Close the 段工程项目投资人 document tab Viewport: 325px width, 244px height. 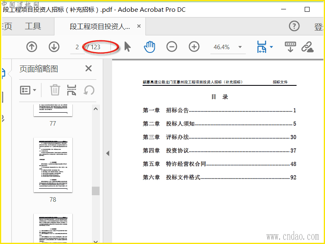139,26
